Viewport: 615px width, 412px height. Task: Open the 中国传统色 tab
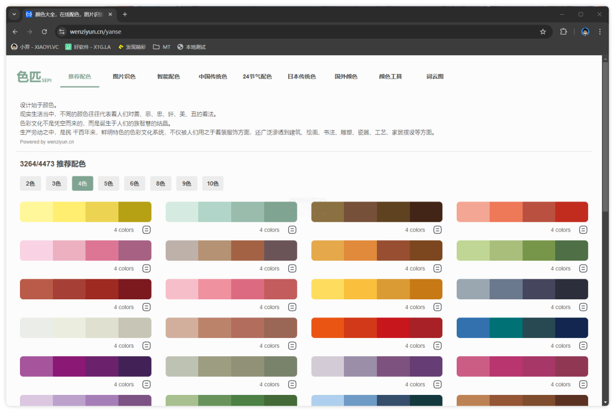point(212,77)
